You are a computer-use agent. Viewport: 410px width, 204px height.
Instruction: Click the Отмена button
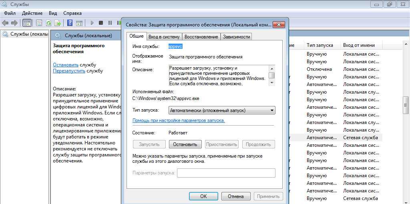[x=236, y=196]
